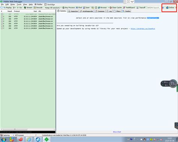The width and height of the screenshot is (178, 142).
Task: Open the Kendo UI progress.com link
Action: 143,29
